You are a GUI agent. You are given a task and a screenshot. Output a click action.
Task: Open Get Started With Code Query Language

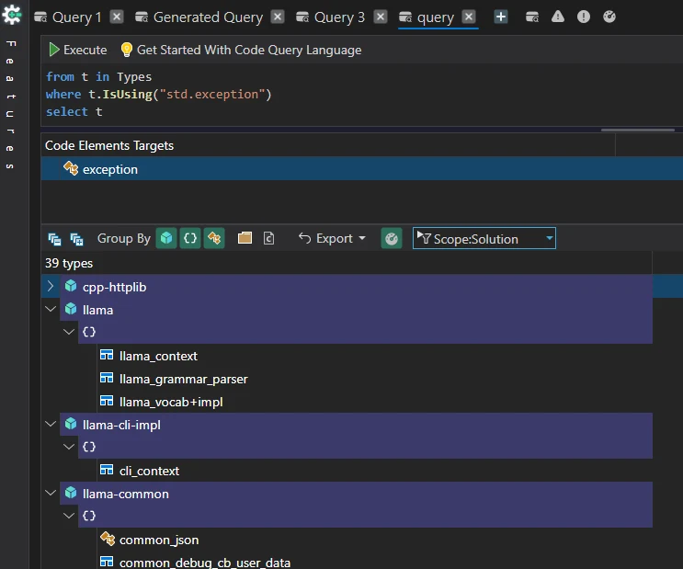click(249, 51)
